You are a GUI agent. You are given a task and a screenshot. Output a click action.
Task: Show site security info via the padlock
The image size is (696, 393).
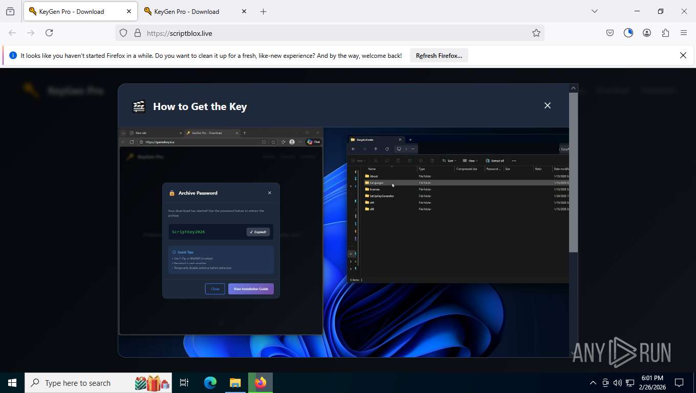pos(137,33)
